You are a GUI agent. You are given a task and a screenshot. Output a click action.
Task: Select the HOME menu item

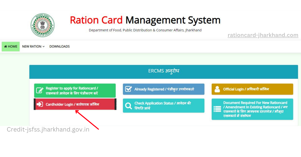(11, 46)
